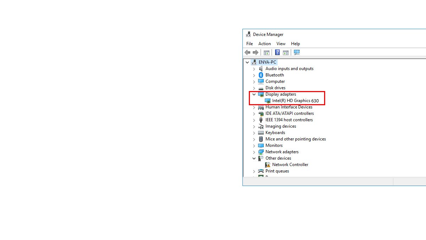This screenshot has width=426, height=240.
Task: Click Show/Hide Console Tree toolbar icon
Action: pos(266,53)
